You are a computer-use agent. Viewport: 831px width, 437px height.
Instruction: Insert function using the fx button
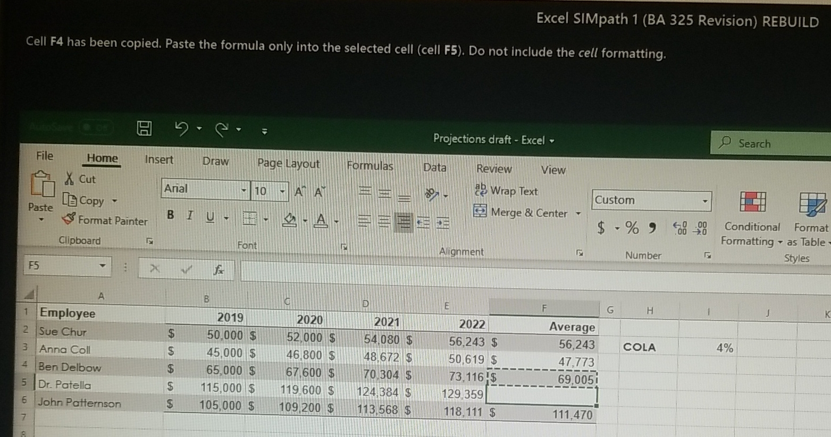[x=220, y=270]
